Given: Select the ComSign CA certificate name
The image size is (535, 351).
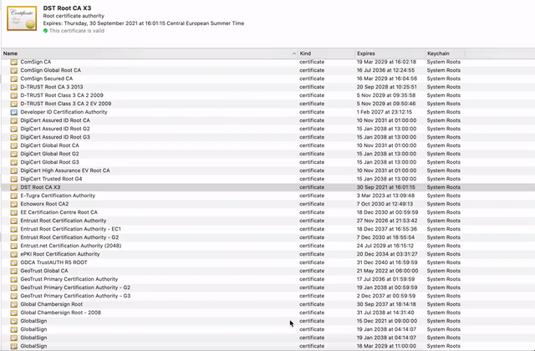Looking at the screenshot, I should 35,62.
